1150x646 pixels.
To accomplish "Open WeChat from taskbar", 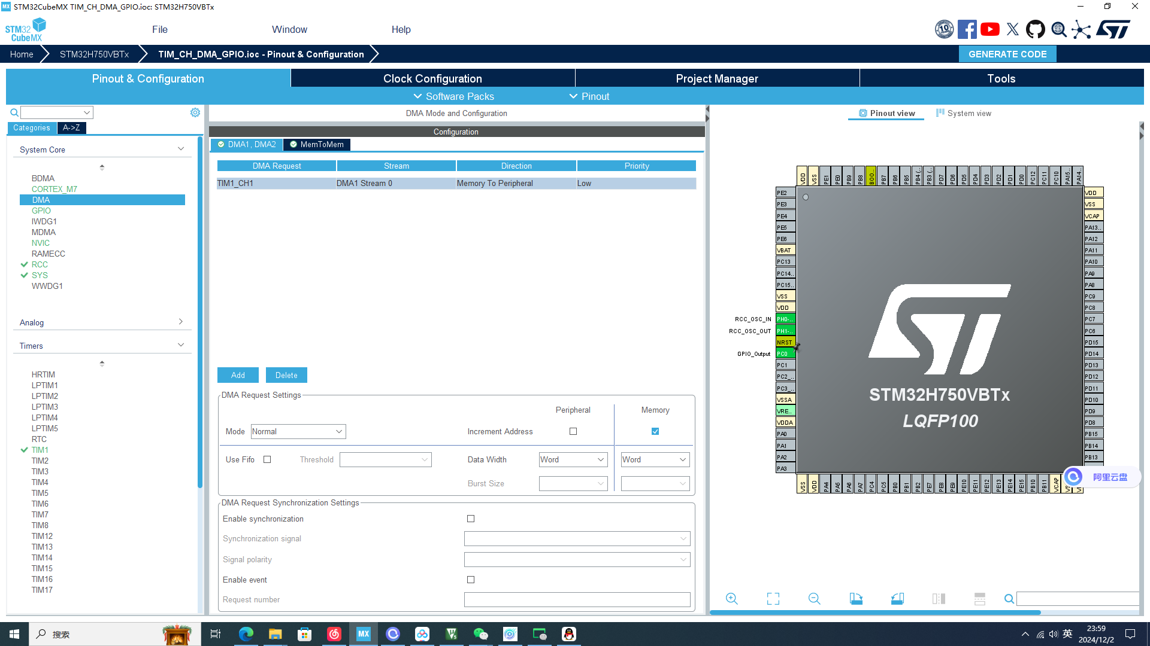I will 481,634.
